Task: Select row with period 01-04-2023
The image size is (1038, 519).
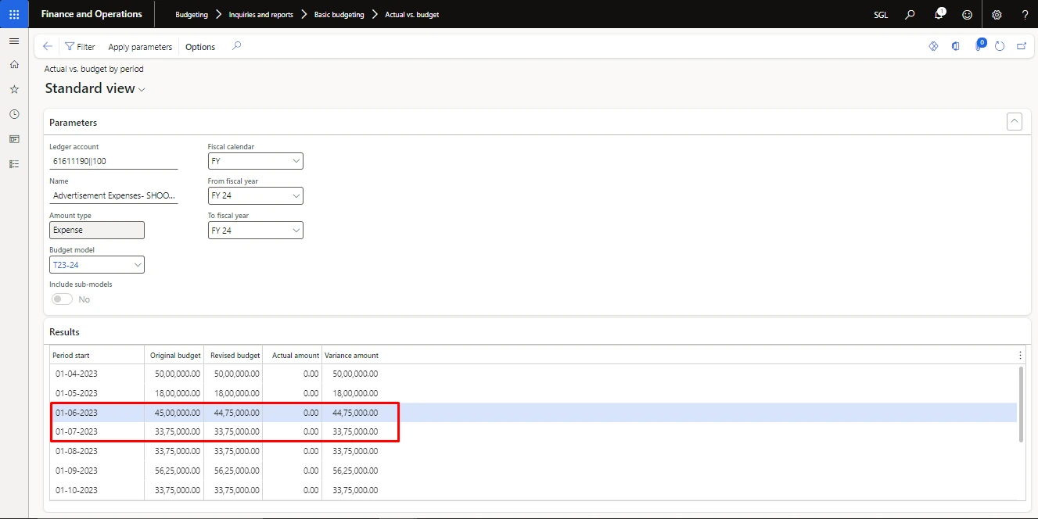Action: pyautogui.click(x=533, y=374)
